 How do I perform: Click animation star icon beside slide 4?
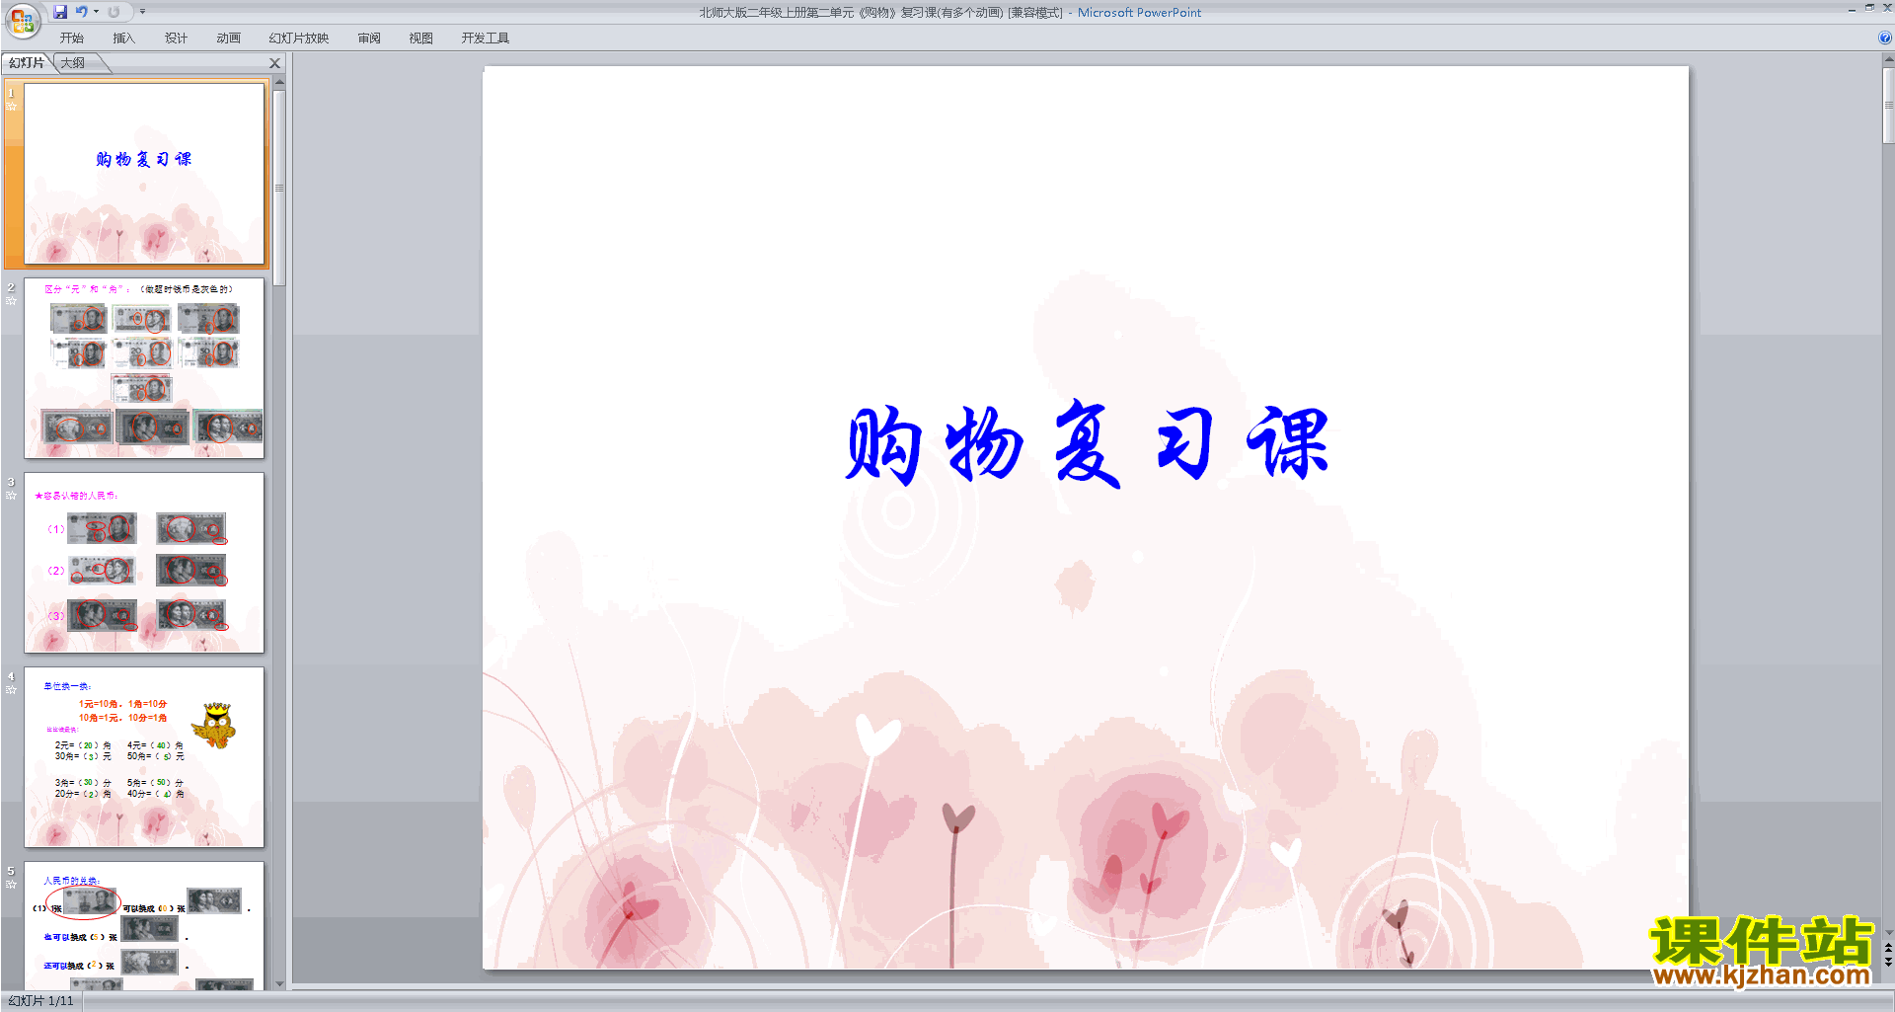(12, 690)
